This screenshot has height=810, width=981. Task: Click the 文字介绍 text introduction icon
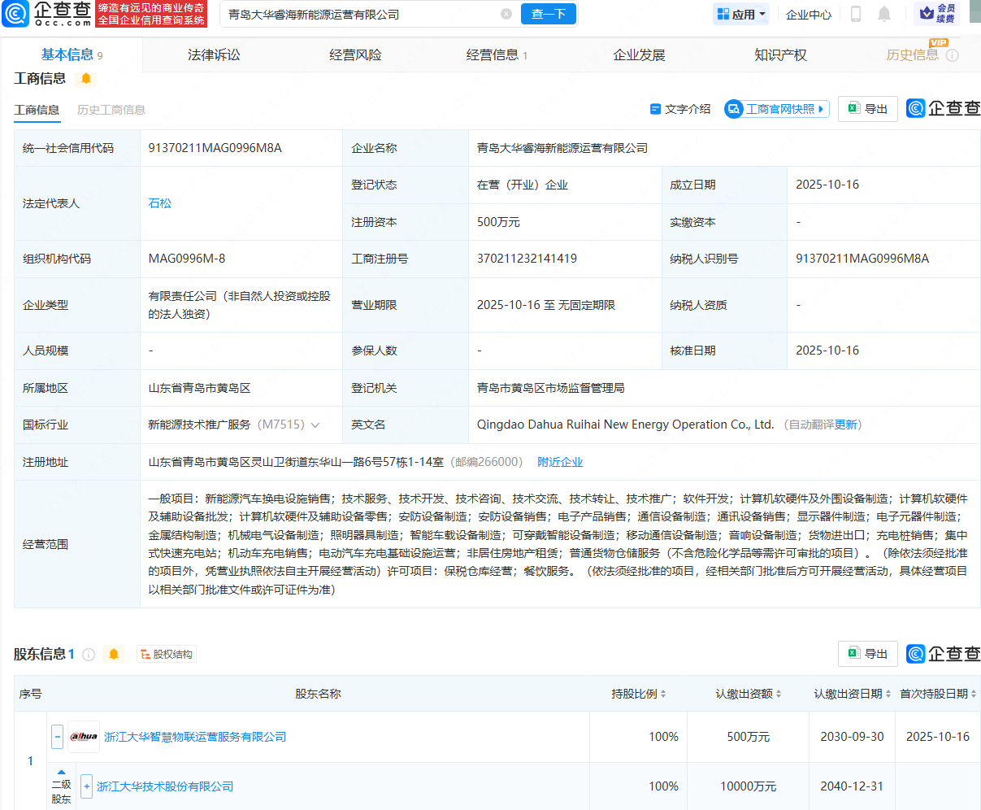pos(679,109)
